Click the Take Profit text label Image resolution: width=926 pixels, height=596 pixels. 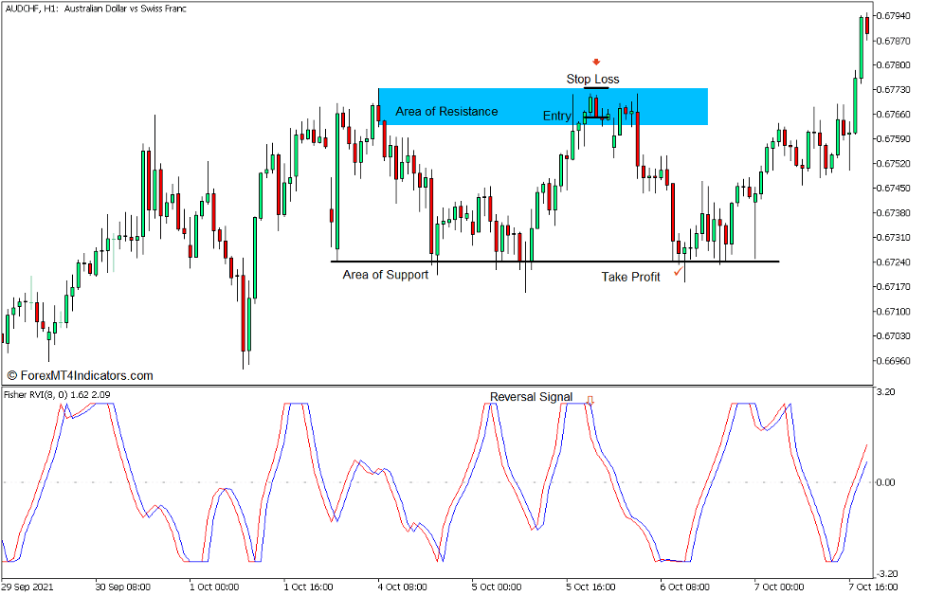click(632, 276)
